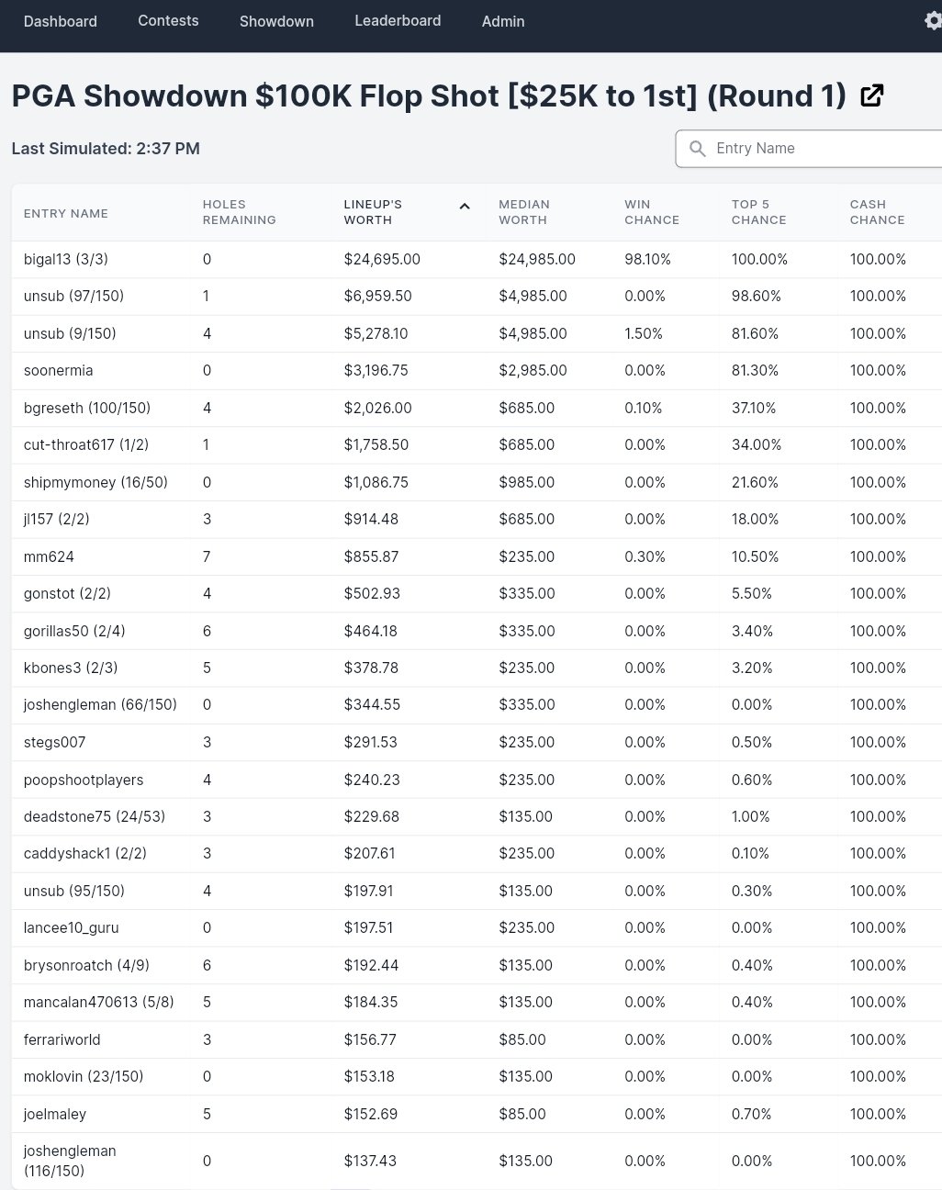The height and width of the screenshot is (1190, 942).
Task: Switch to the Showdown tab
Action: point(276,20)
